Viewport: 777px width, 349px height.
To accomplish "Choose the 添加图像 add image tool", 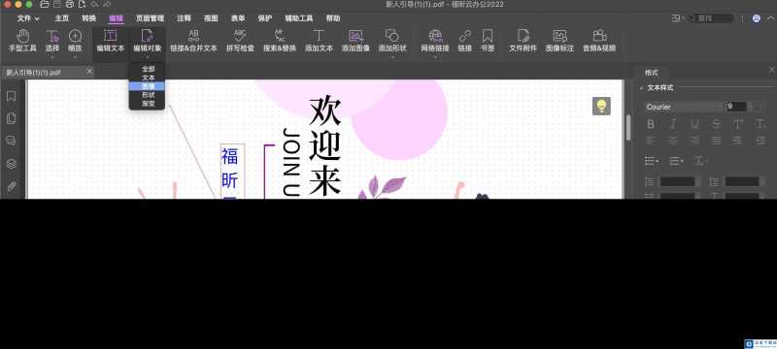I will coord(355,41).
